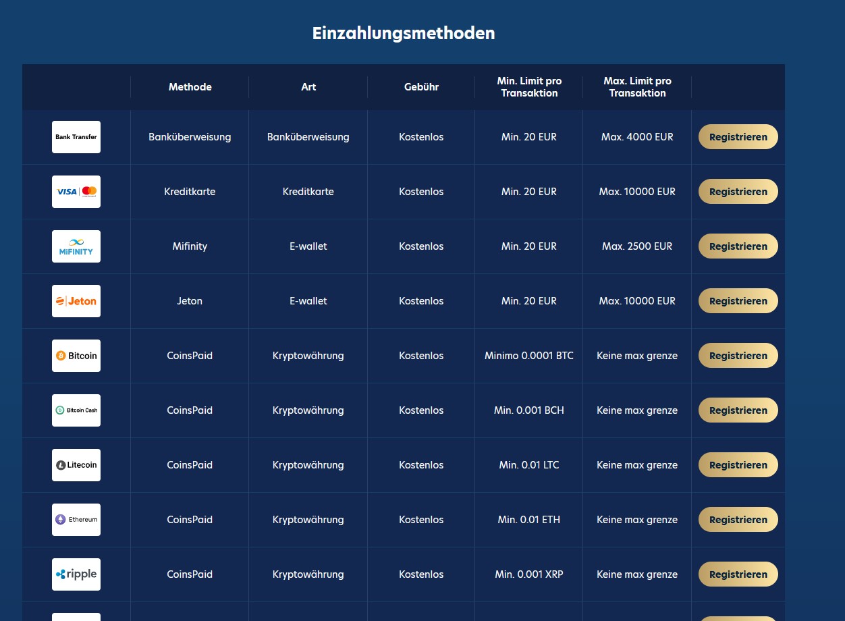The image size is (845, 621).
Task: Select the Mifinity method cell
Action: (190, 246)
